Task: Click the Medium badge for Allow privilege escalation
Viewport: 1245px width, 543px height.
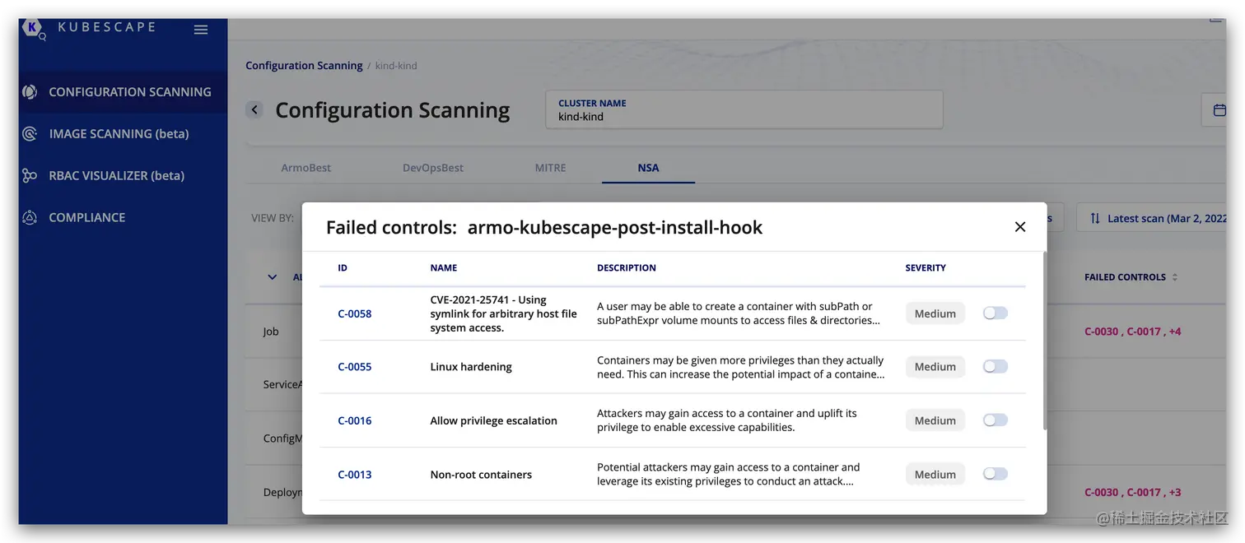Action: (935, 420)
